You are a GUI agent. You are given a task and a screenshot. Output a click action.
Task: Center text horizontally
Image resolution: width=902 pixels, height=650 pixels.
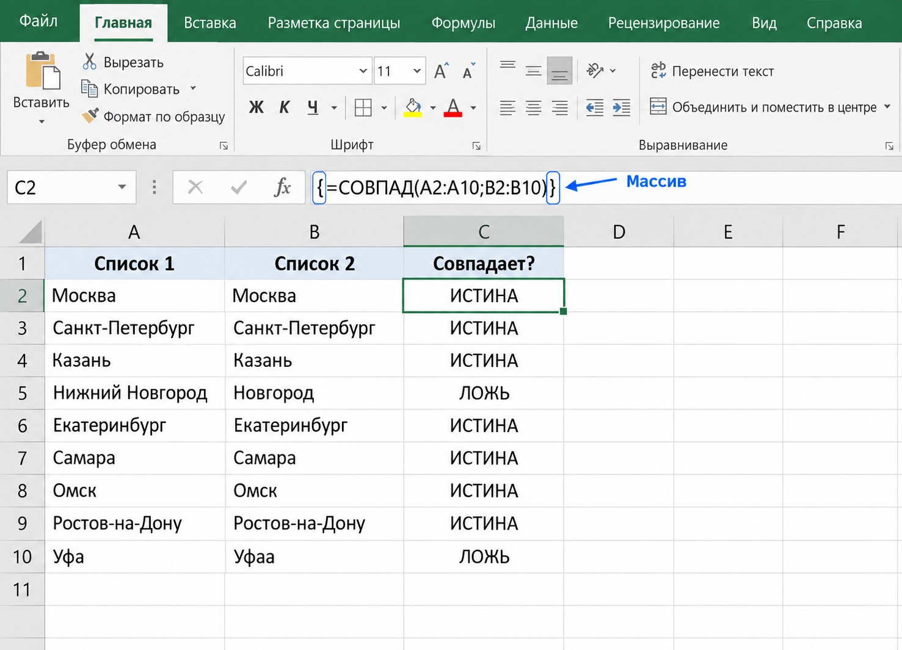coord(533,108)
